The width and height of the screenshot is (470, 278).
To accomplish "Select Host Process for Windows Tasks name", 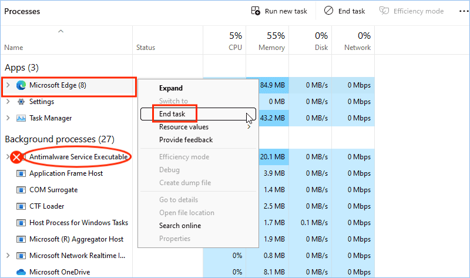I will [x=79, y=223].
